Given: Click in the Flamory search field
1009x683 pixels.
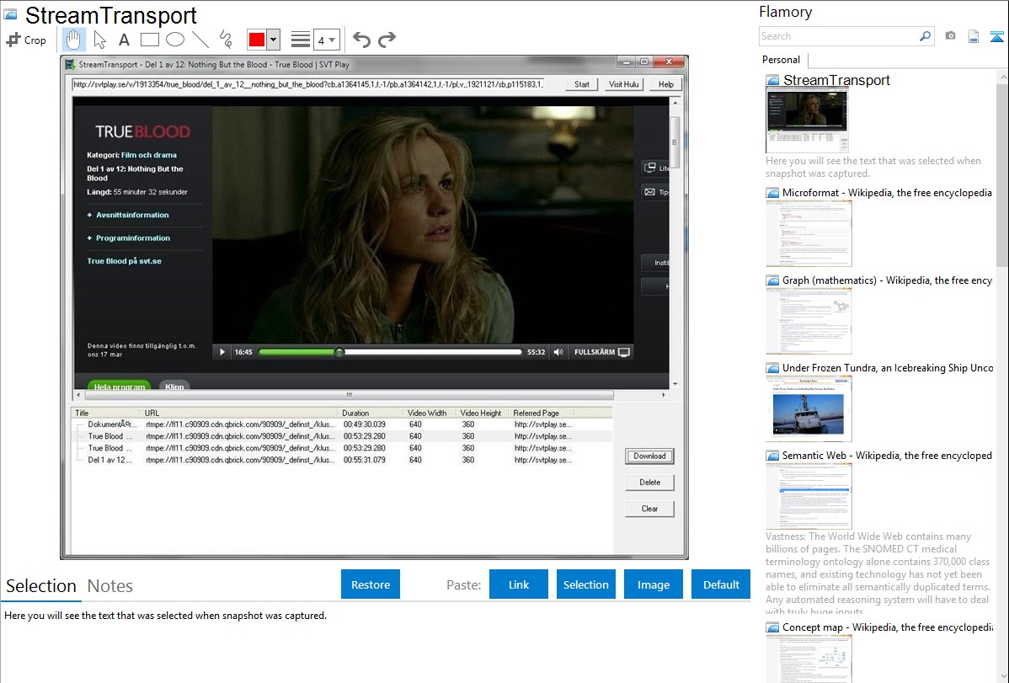Looking at the screenshot, I should tap(838, 36).
